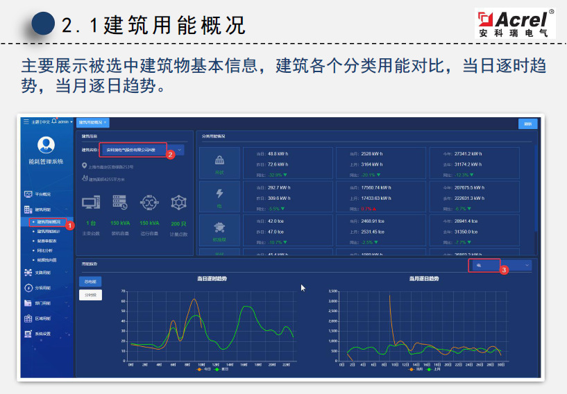567x394 pixels.
Task: Open the energy type dropdown arrow
Action: pos(527,265)
